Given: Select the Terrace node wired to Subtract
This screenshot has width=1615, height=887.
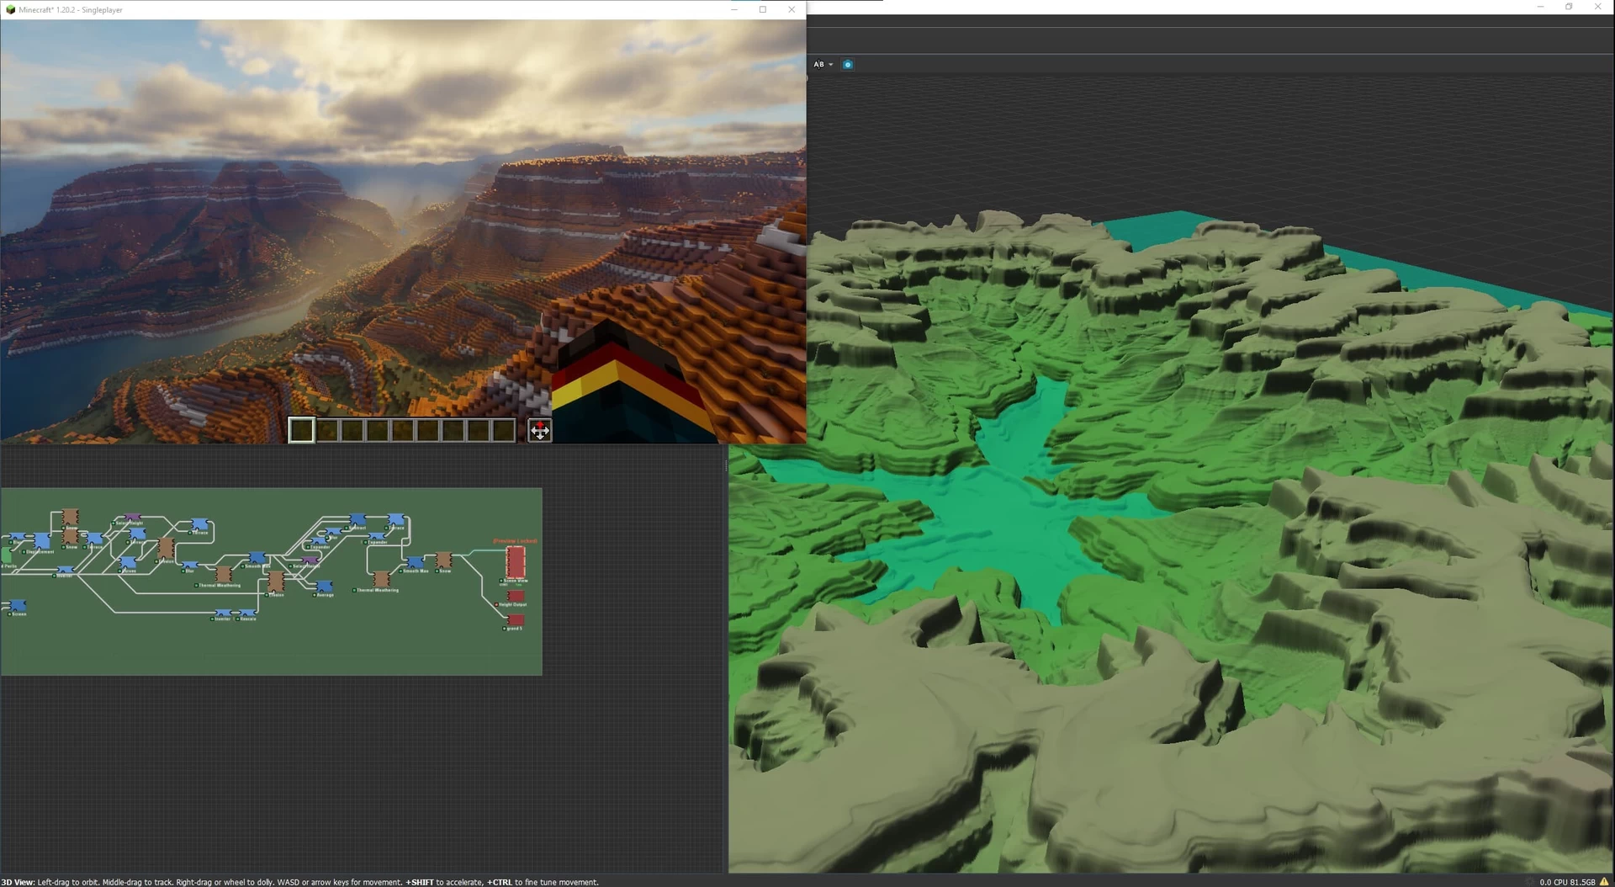Looking at the screenshot, I should coord(395,519).
